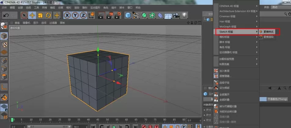Add a cube primitive object icon
This screenshot has height=128, width=291.
tap(128, 15)
